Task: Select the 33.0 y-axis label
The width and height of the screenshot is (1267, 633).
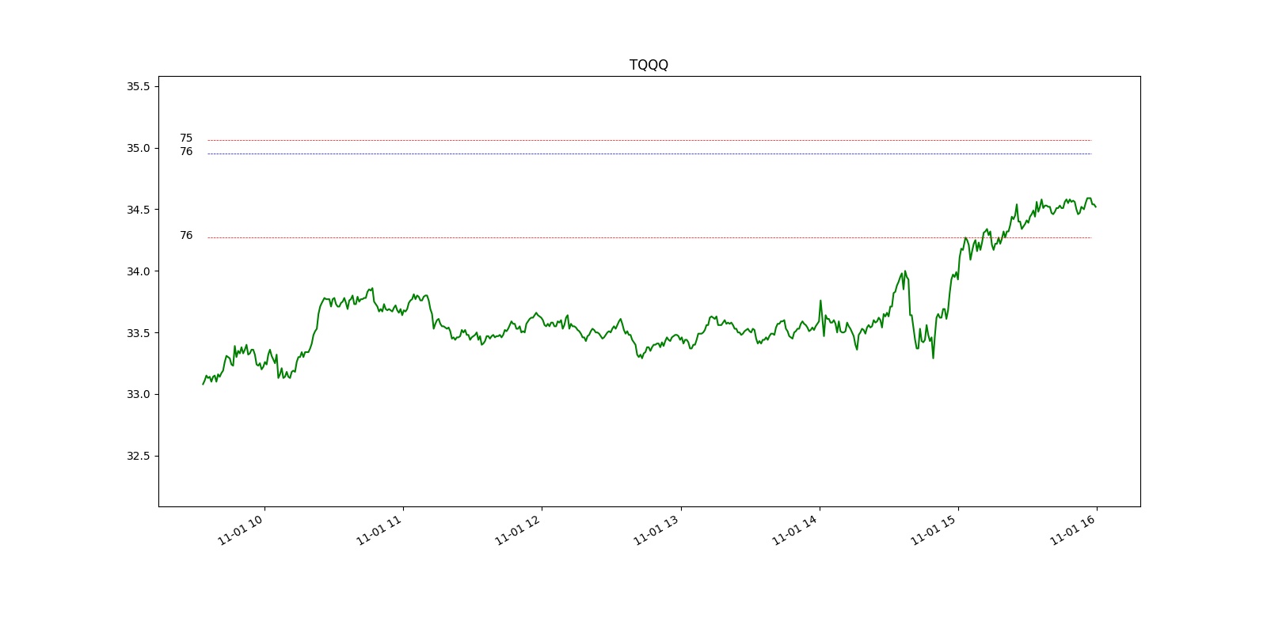Action: (138, 394)
